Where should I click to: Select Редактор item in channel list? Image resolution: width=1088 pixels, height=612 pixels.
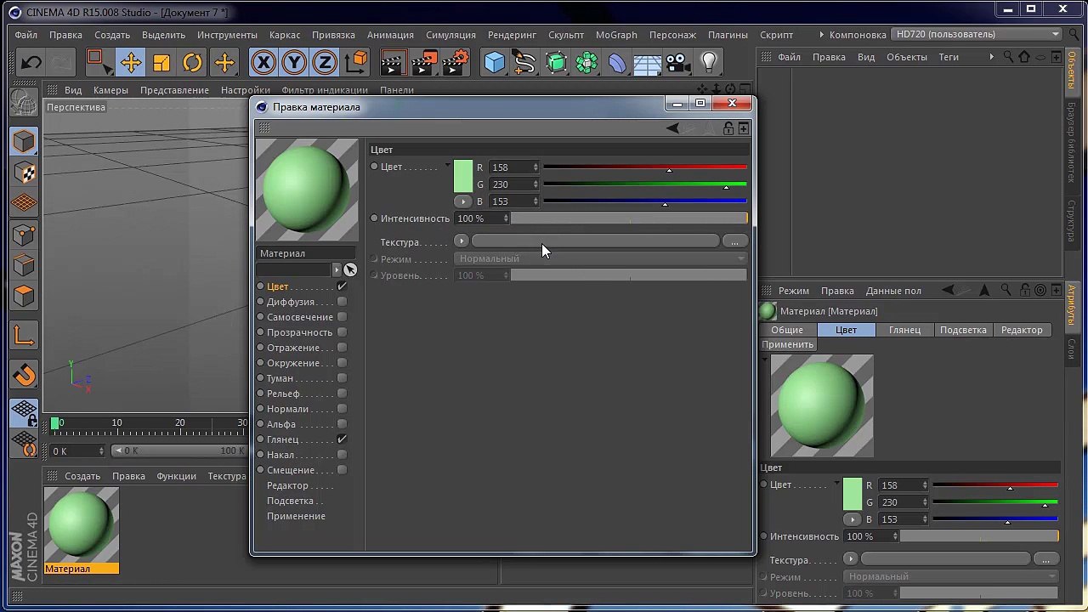287,485
